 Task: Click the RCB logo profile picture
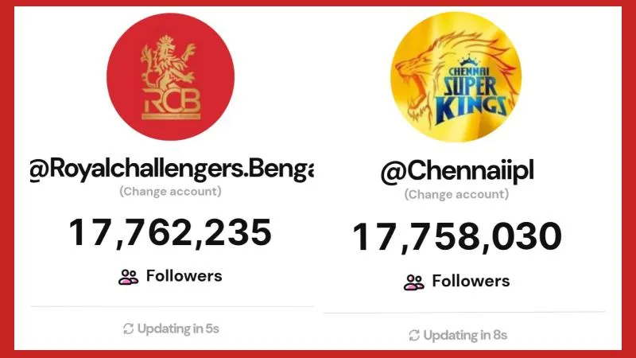[170, 76]
